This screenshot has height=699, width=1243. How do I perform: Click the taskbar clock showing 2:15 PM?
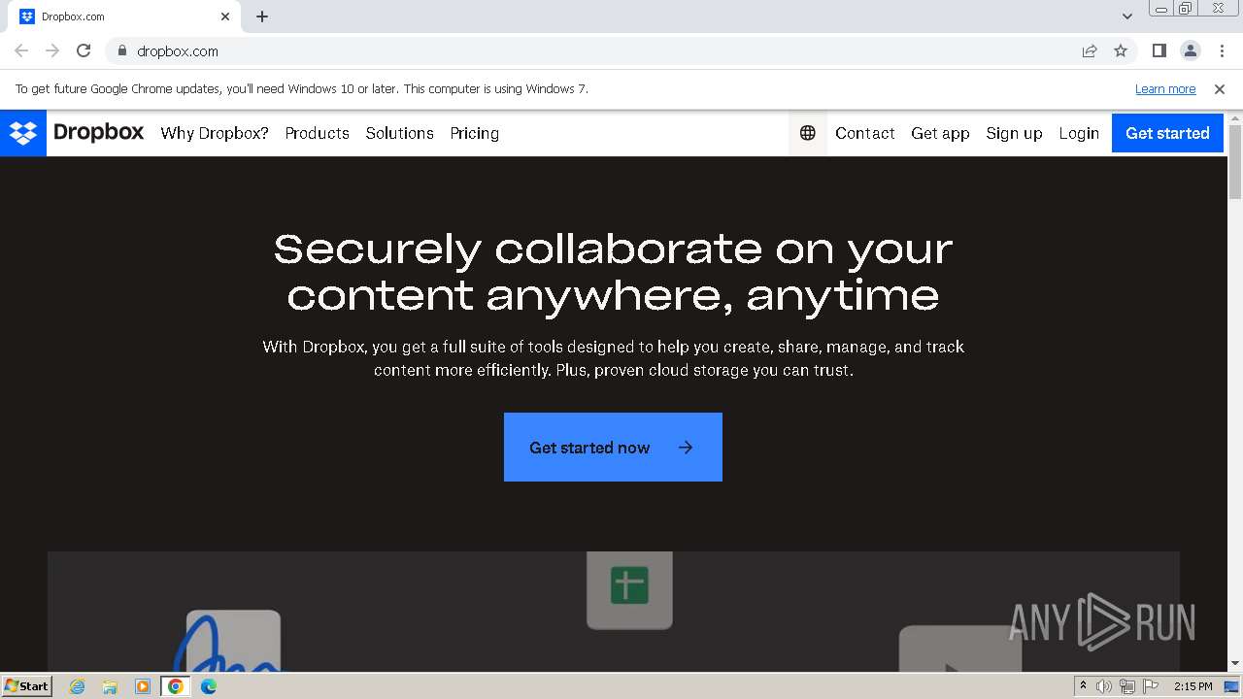tap(1193, 686)
